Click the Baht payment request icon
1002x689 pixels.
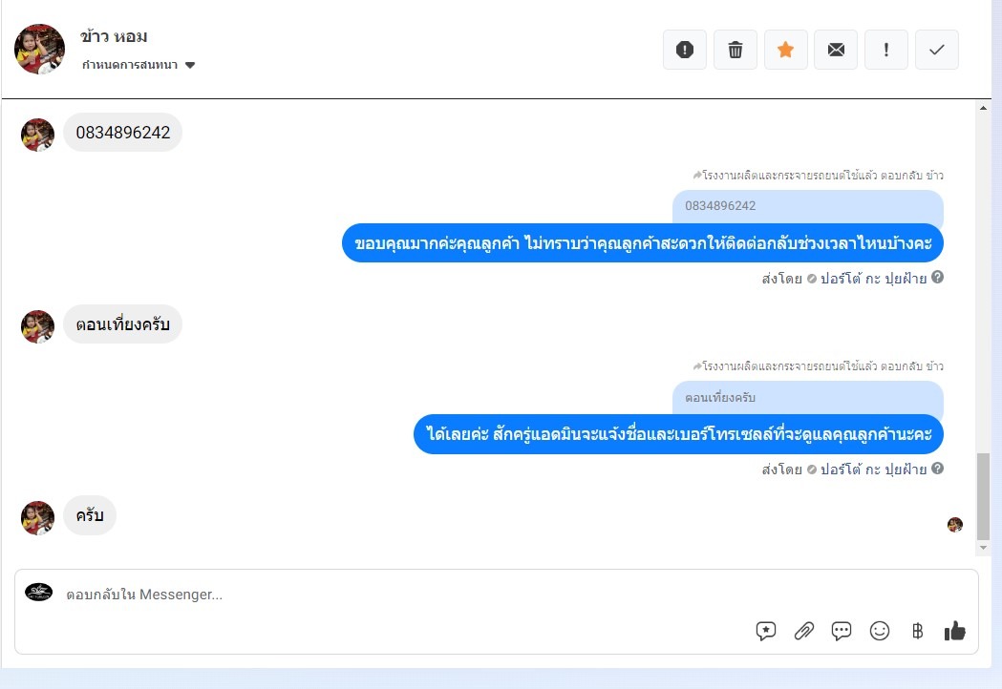pyautogui.click(x=918, y=631)
